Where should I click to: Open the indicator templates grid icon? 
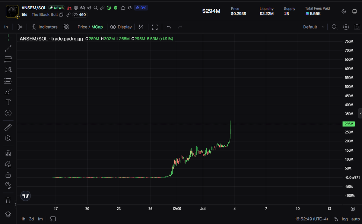[x=66, y=27]
